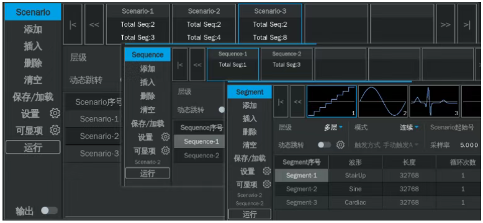Image resolution: width=483 pixels, height=223 pixels.
Task: Click 清空 in the Scenario menu
Action: point(33,80)
